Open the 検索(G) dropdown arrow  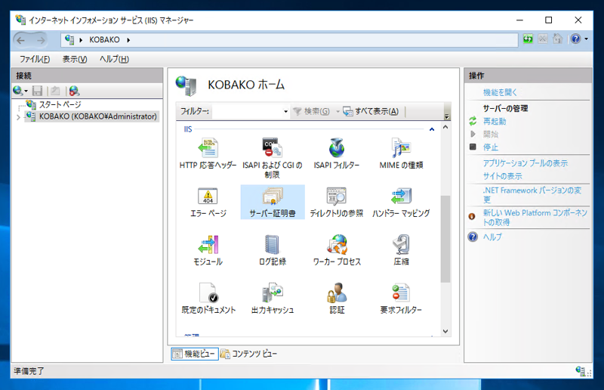337,112
